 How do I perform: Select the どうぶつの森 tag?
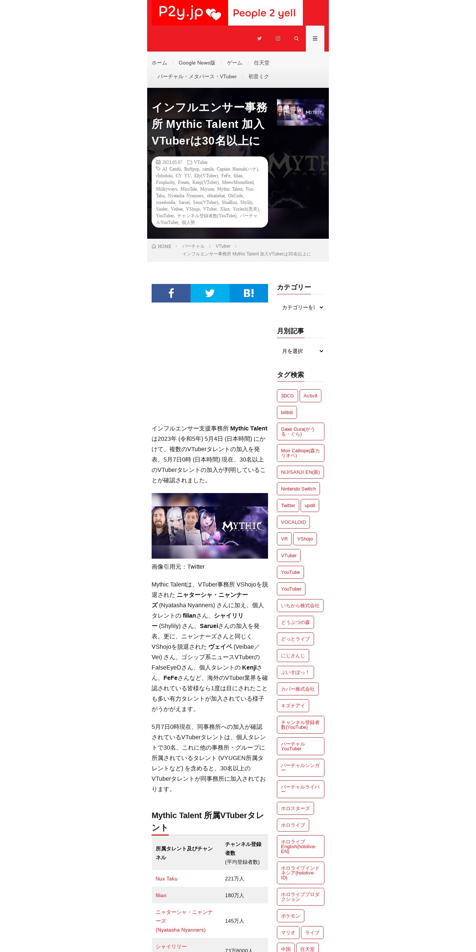295,622
